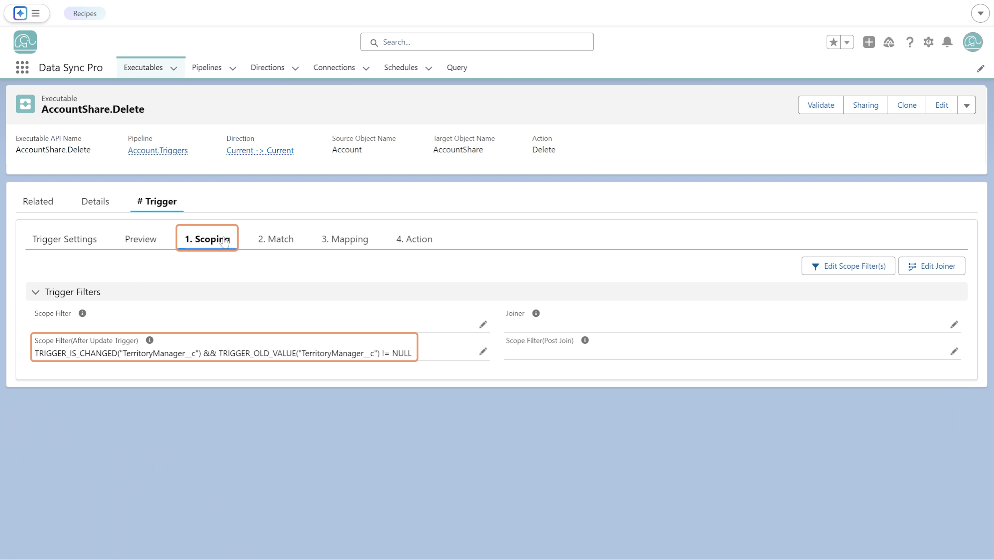Viewport: 994px width, 559px height.
Task: Click the Edit button
Action: 941,105
